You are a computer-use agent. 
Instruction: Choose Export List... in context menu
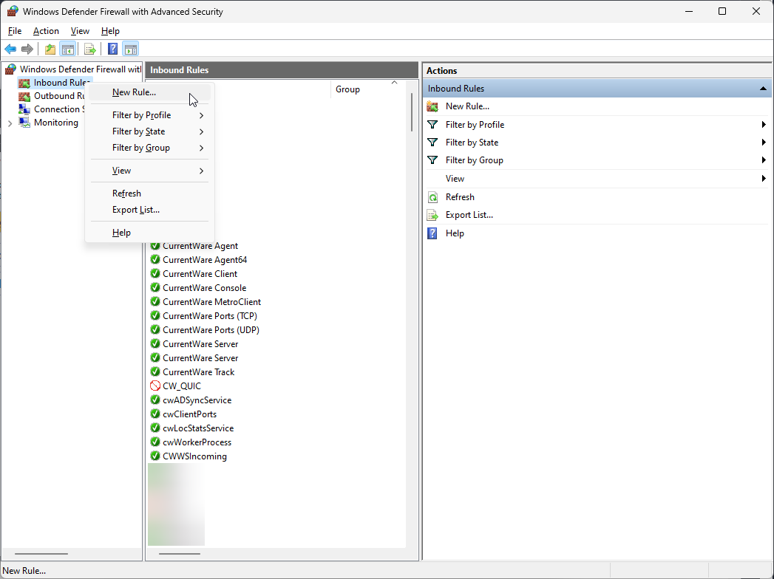pos(150,210)
